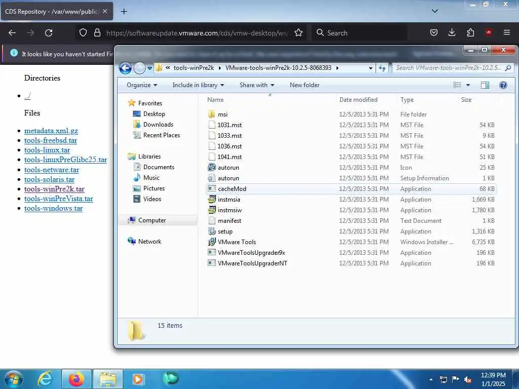
Task: Select Downloads in the navigation pane
Action: click(x=158, y=125)
